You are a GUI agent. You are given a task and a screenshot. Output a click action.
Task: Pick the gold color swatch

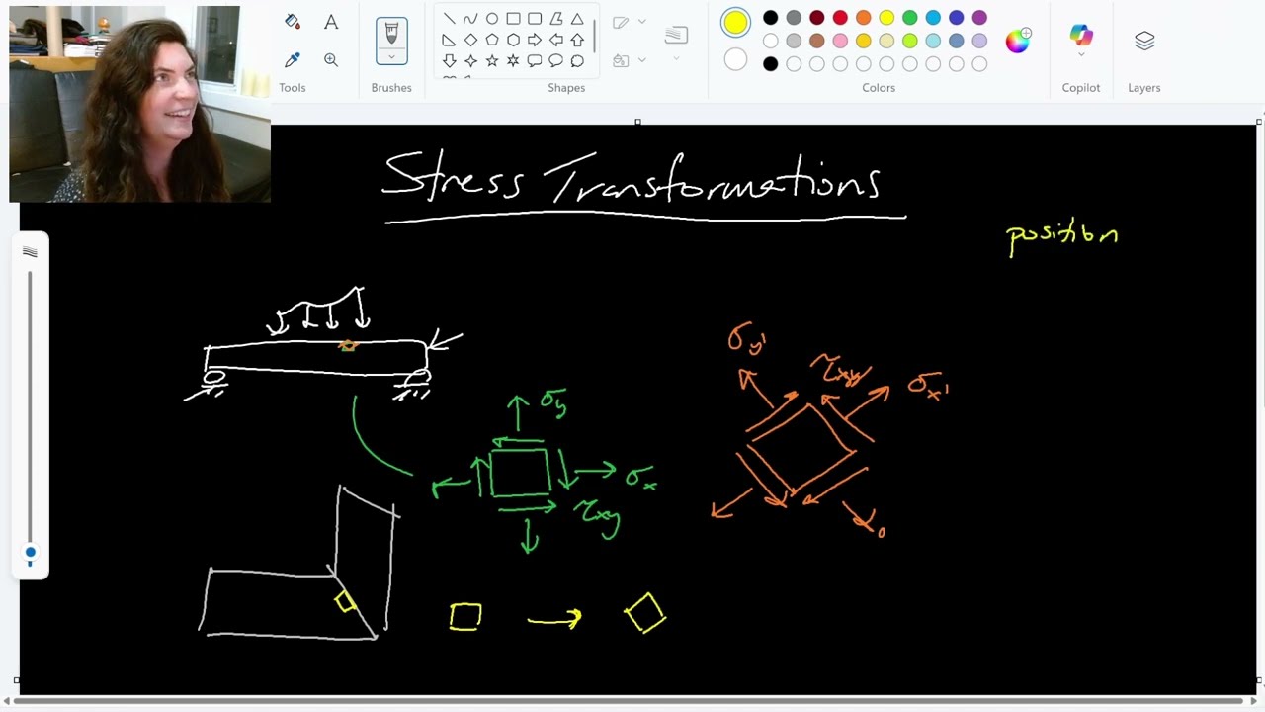[864, 41]
